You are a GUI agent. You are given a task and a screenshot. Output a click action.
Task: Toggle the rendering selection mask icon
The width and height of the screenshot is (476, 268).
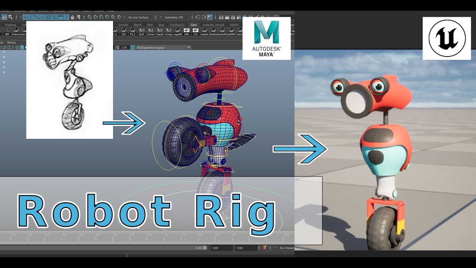(x=61, y=17)
